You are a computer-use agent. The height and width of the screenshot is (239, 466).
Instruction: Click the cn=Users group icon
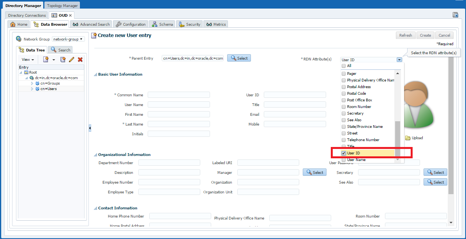pyautogui.click(x=37, y=89)
